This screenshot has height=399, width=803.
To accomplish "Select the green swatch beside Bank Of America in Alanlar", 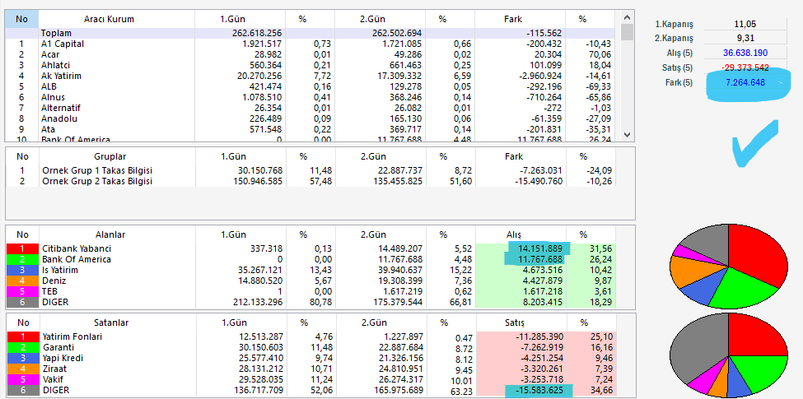I will 22,259.
